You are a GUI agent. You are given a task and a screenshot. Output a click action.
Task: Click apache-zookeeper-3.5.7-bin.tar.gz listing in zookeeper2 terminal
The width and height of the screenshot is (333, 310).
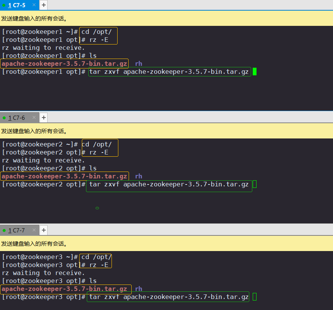click(64, 176)
